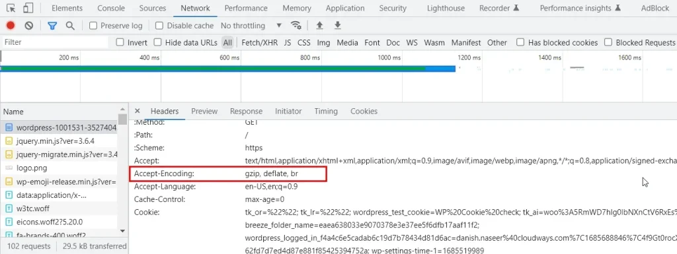Open the Initiator tab in request details
Screen dimensions: 677x254
(288, 111)
